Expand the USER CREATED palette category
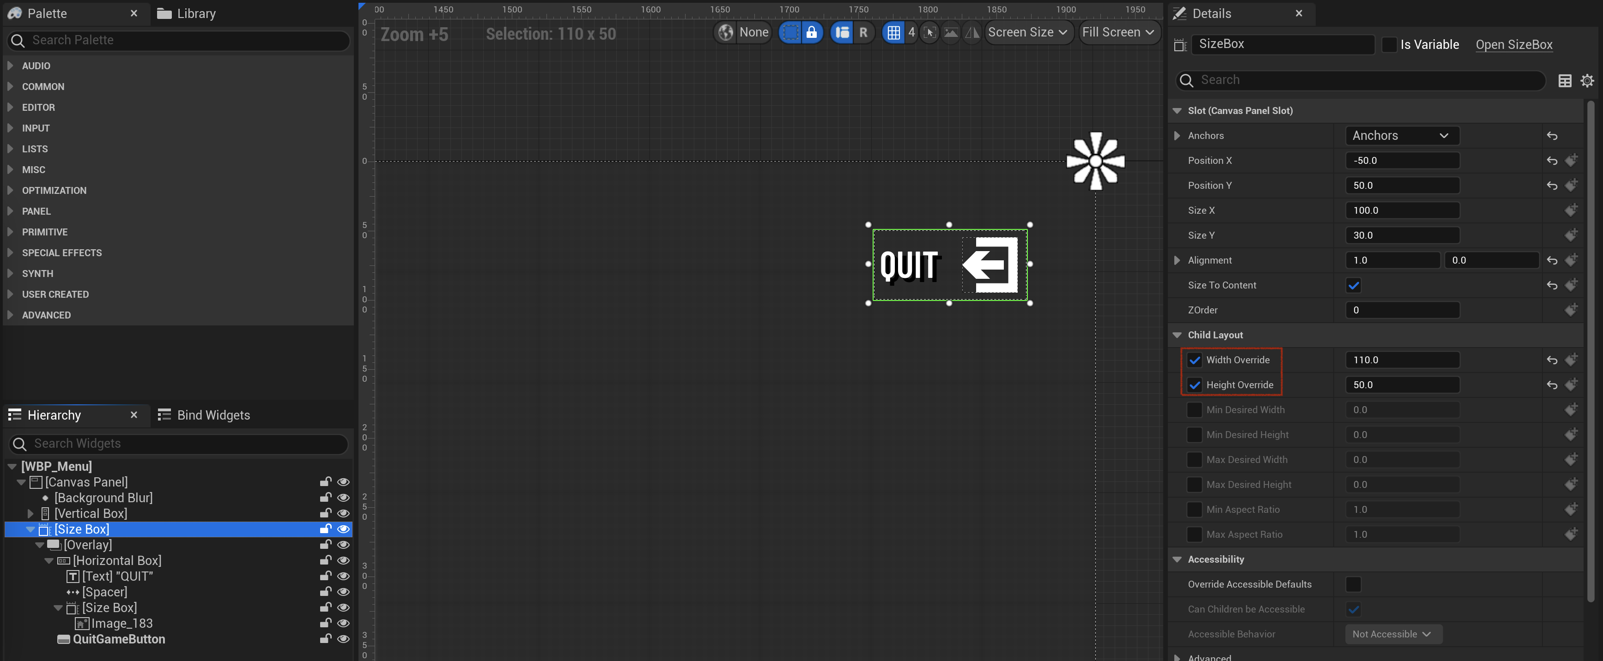 10,294
